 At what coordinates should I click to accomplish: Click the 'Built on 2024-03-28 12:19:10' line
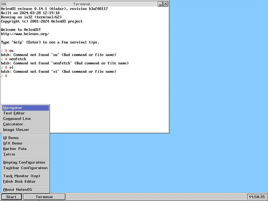pyautogui.click(x=30, y=13)
